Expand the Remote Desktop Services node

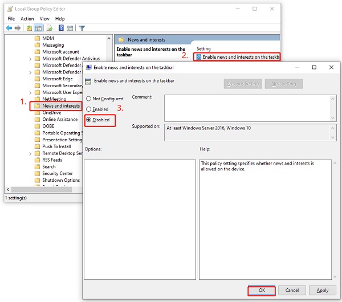pos(30,153)
